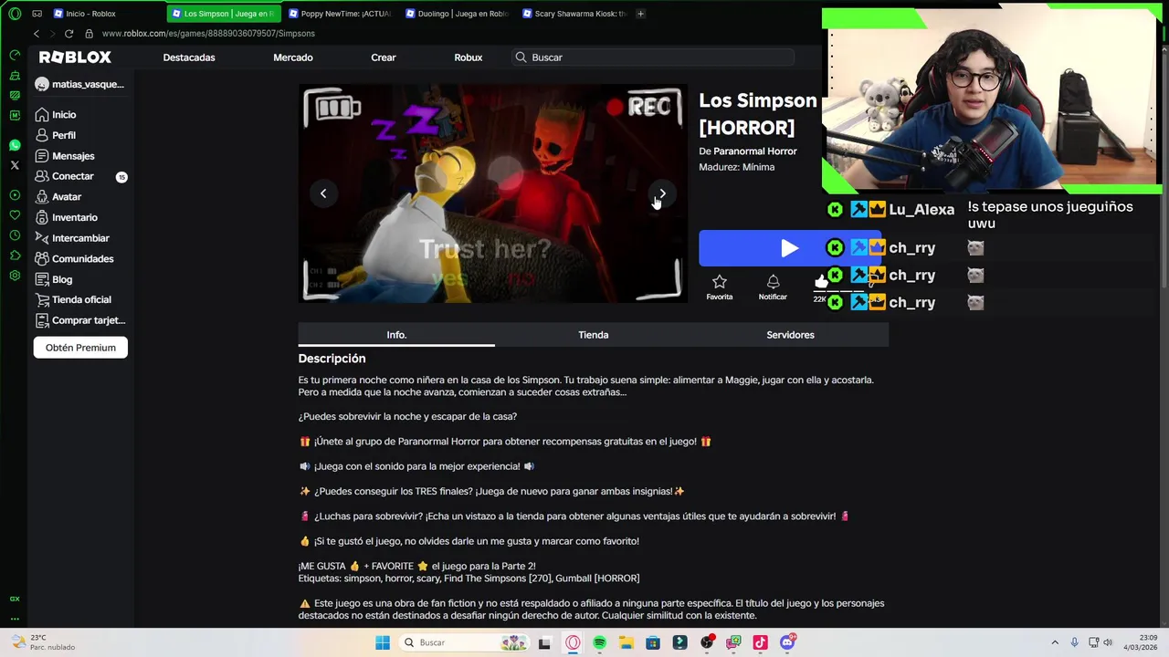This screenshot has height=657, width=1169.
Task: Click the game preview thumbnail image
Action: (492, 193)
